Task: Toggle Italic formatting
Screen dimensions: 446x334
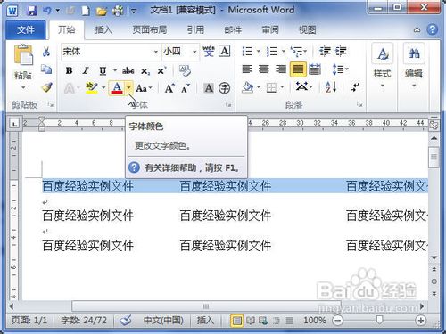Action: (86, 70)
